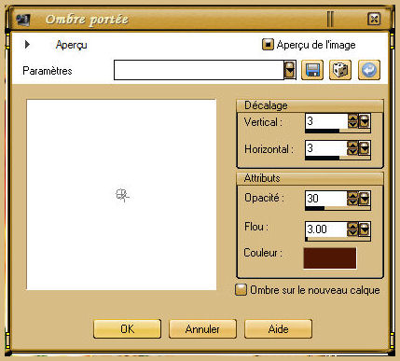Randomize parameters with the dice icon

pos(340,70)
